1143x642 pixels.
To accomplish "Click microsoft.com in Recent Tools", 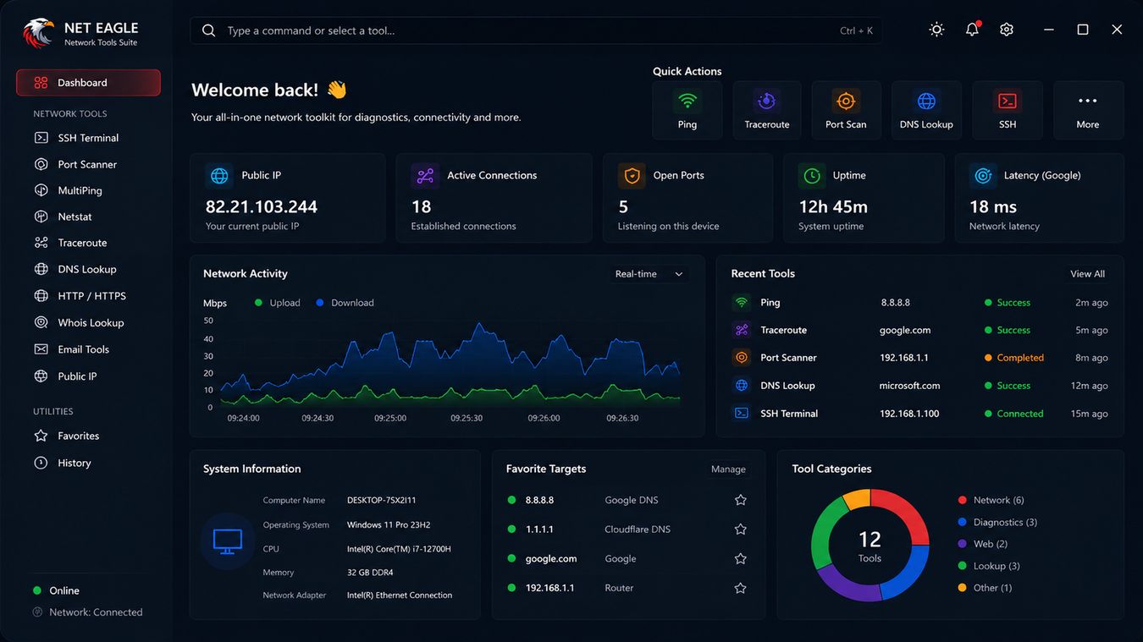I will point(910,386).
